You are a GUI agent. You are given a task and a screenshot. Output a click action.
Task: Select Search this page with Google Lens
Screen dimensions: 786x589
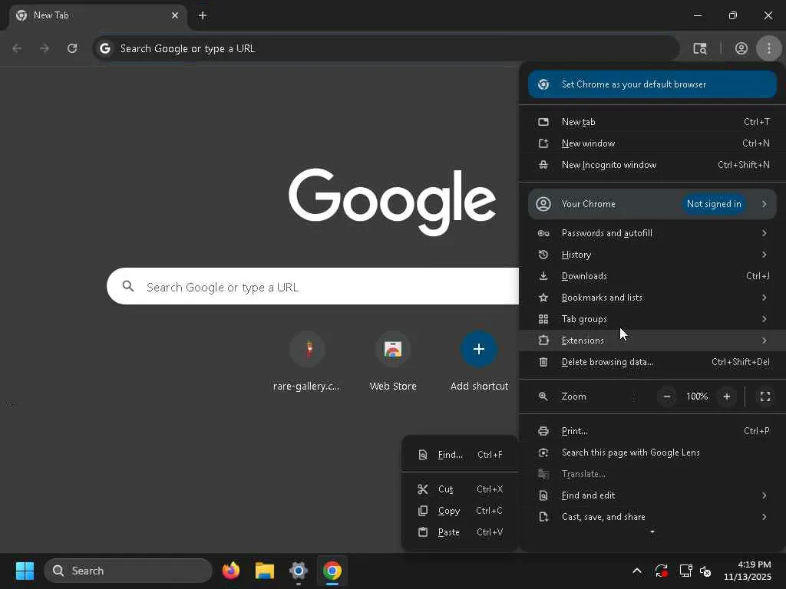pos(652,452)
